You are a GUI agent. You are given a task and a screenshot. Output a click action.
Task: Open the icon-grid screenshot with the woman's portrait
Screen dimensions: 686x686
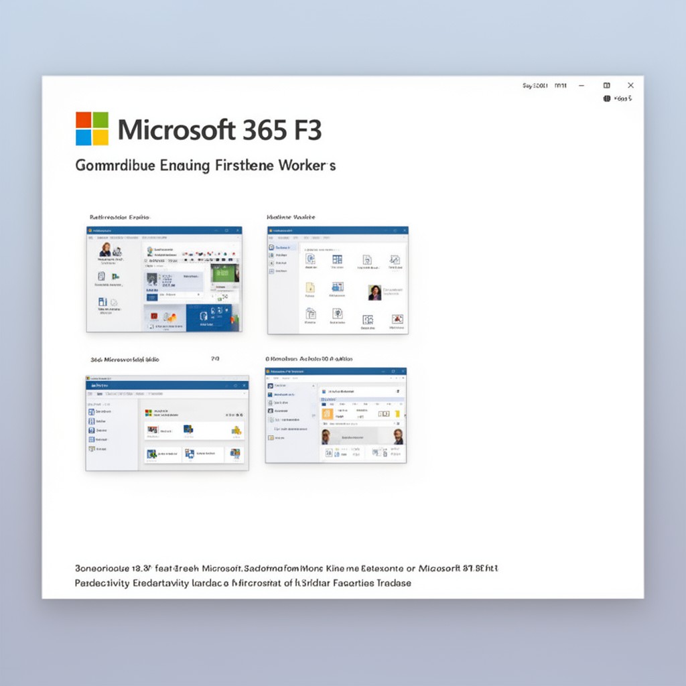point(338,280)
